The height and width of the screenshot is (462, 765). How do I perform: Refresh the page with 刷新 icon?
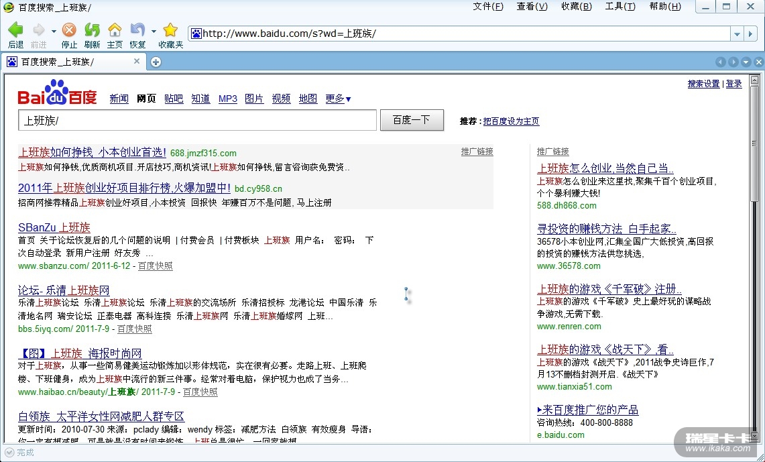pyautogui.click(x=92, y=30)
